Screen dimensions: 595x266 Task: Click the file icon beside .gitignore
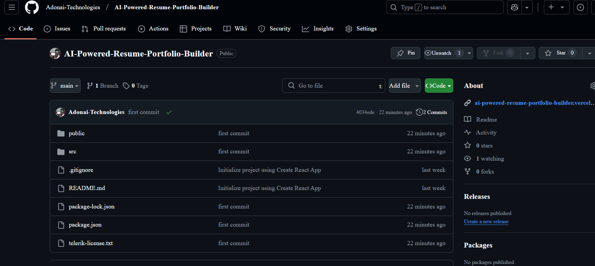[x=61, y=170]
